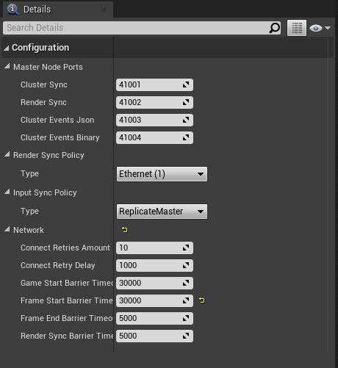Reset Frame Start Barrier Timeout to default

(x=201, y=300)
